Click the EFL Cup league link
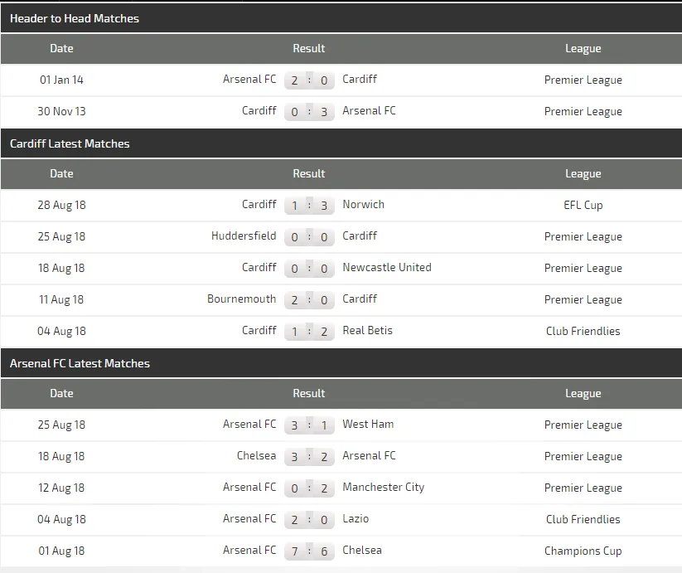The width and height of the screenshot is (682, 573). click(583, 205)
